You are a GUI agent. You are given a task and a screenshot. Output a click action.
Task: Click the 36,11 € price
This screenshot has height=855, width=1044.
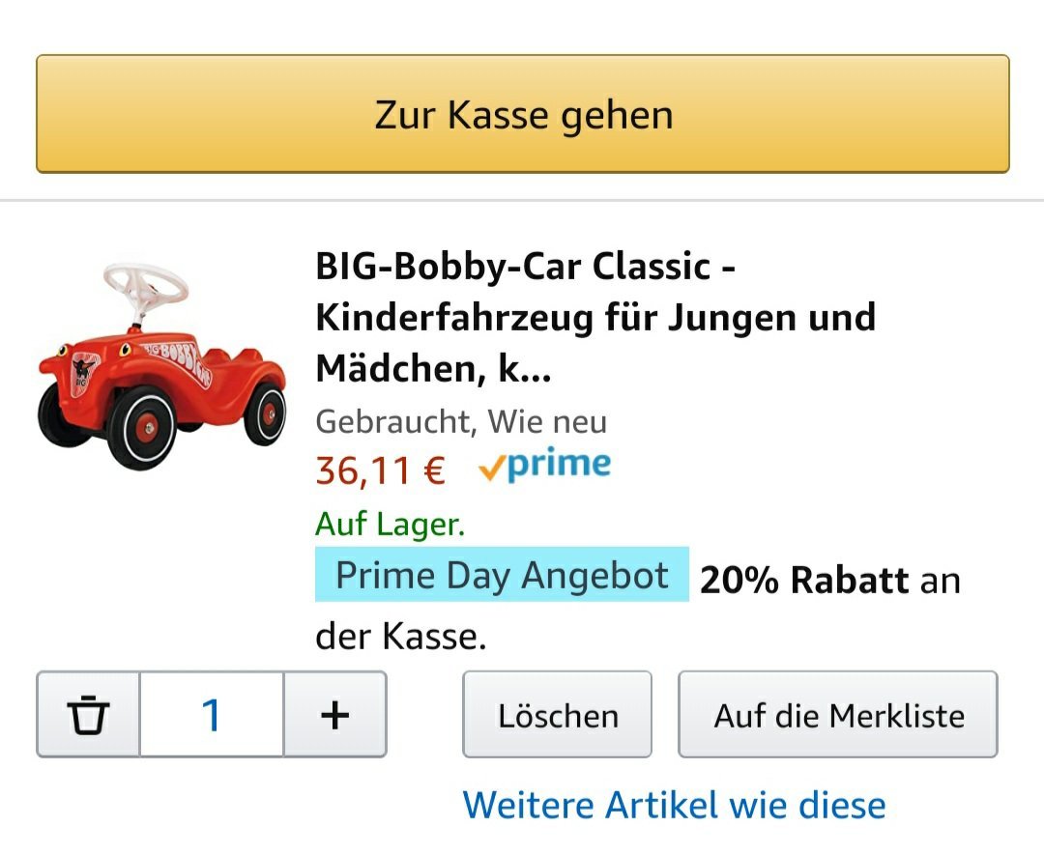380,470
